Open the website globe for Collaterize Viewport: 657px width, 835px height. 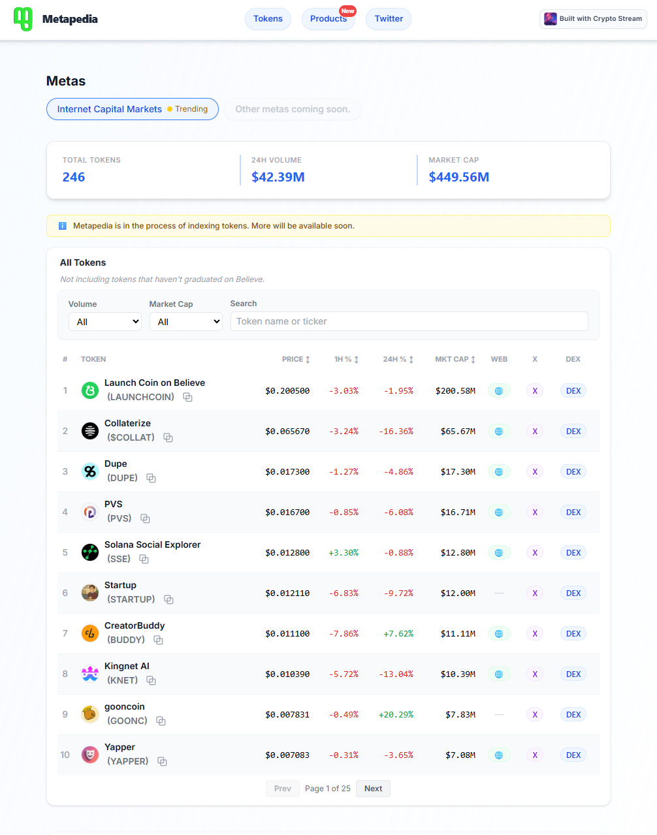click(499, 432)
